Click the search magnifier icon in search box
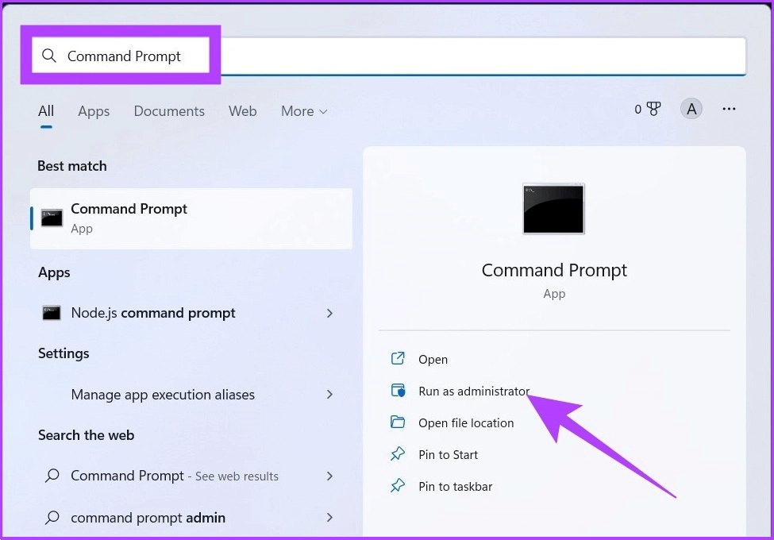This screenshot has height=540, width=774. coord(49,56)
